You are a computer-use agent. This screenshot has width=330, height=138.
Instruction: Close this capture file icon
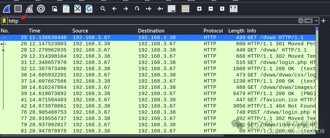tap(78, 9)
